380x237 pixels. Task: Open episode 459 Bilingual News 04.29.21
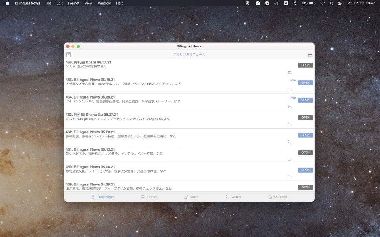(306, 187)
